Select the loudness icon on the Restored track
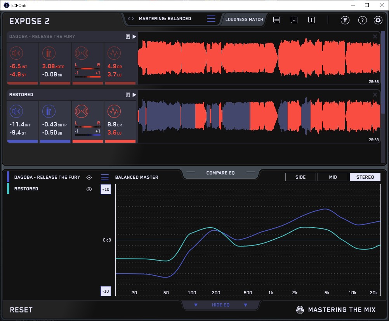Screen dimensions: 389x321 pyautogui.click(x=16, y=111)
